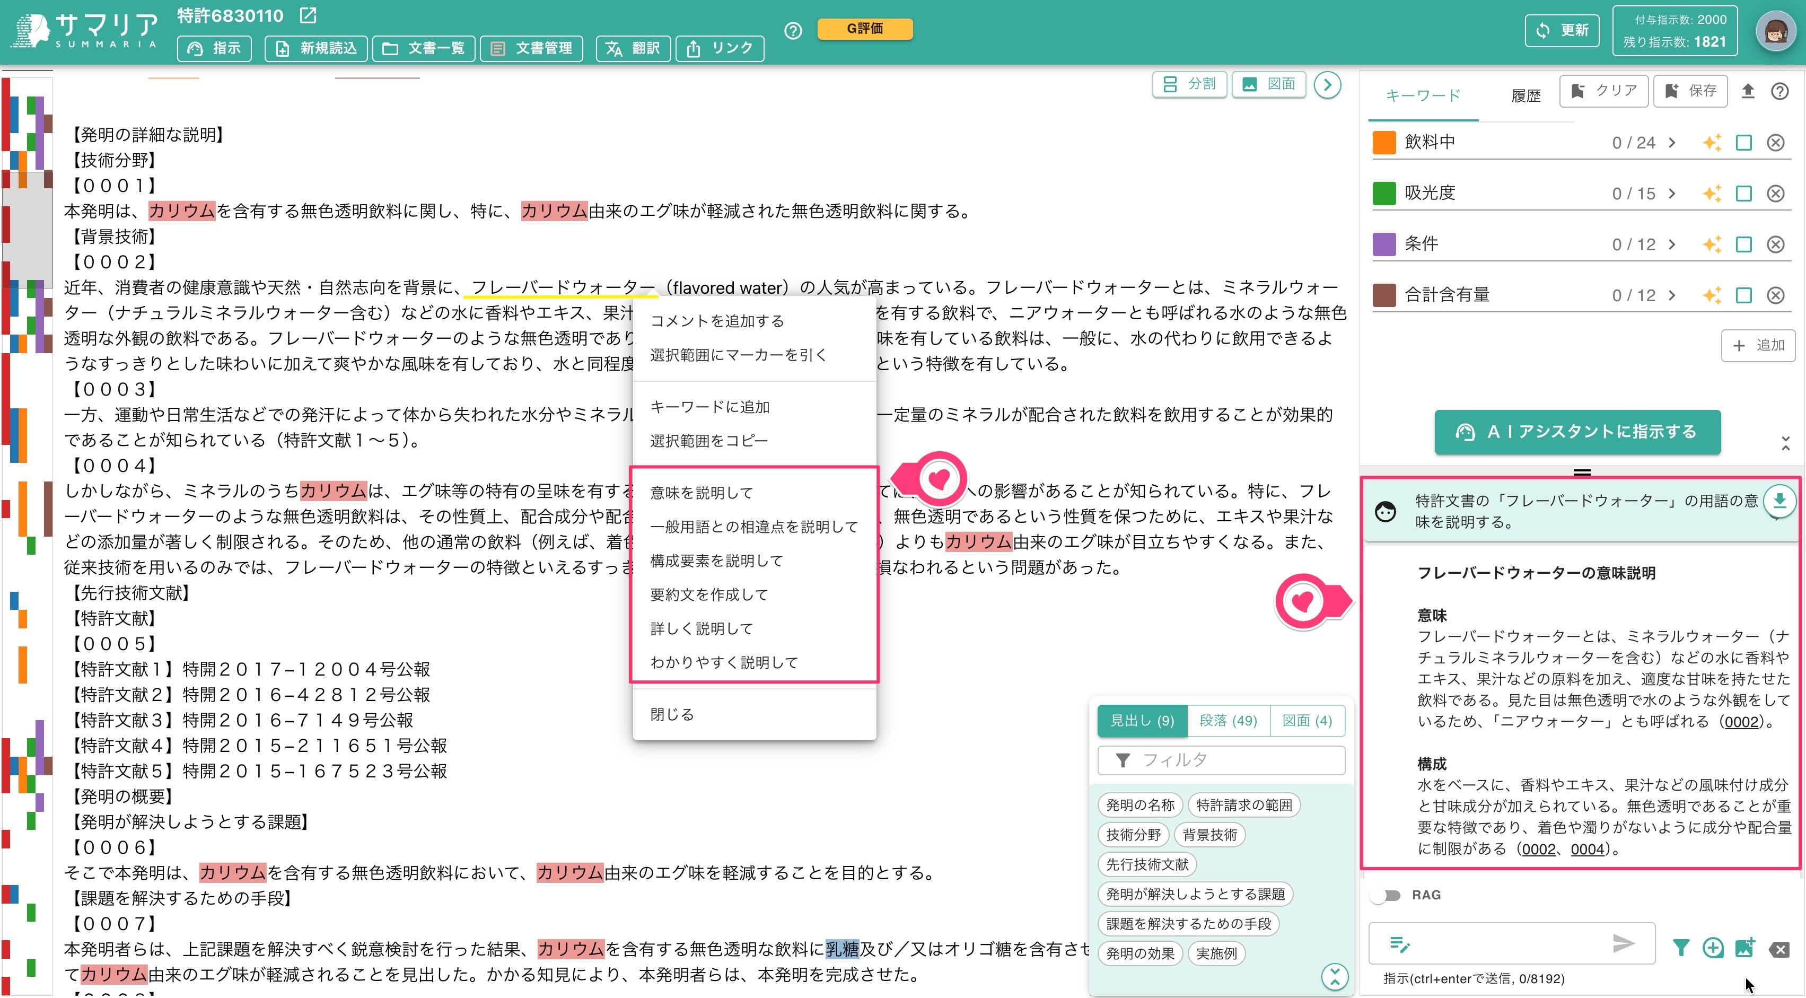Click the 指示 toolbar button

tap(215, 48)
